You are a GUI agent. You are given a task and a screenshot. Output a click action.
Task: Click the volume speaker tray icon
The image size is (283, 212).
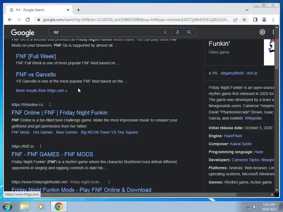pos(255,207)
